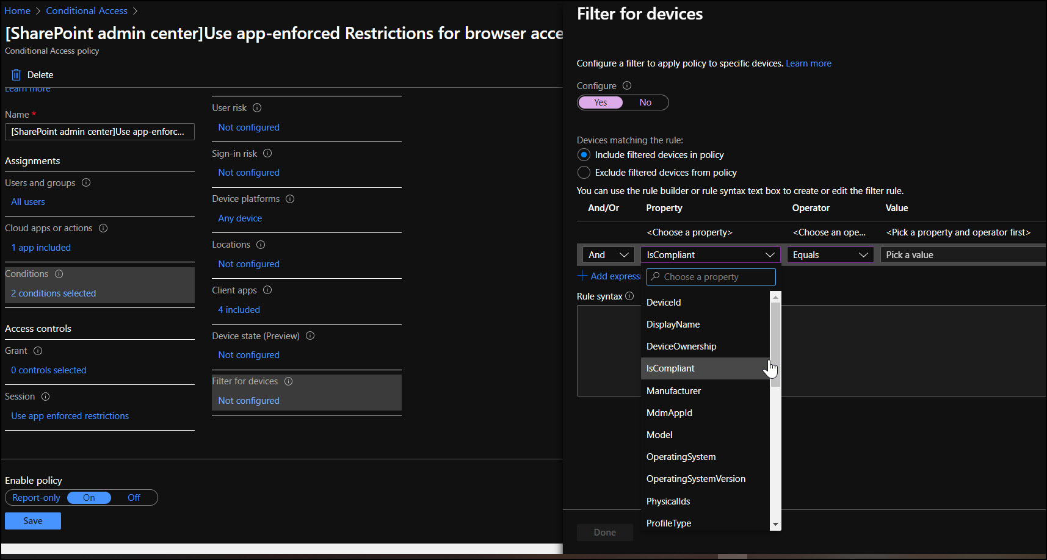Open info icon beside Grant
This screenshot has height=560, width=1047.
pyautogui.click(x=38, y=351)
